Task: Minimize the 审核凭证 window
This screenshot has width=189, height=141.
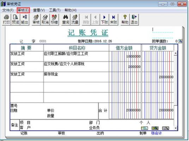Action: tap(163, 4)
